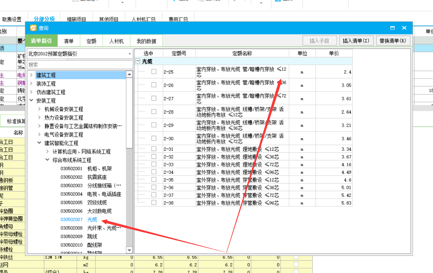The image size is (433, 273).
Task: Expand the 装饰工程 tree node
Action: (x=31, y=83)
